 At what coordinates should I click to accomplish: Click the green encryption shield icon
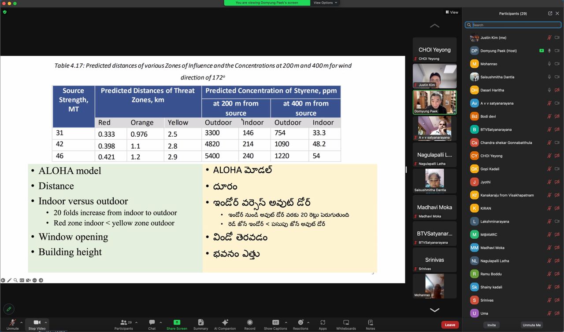(x=5, y=12)
